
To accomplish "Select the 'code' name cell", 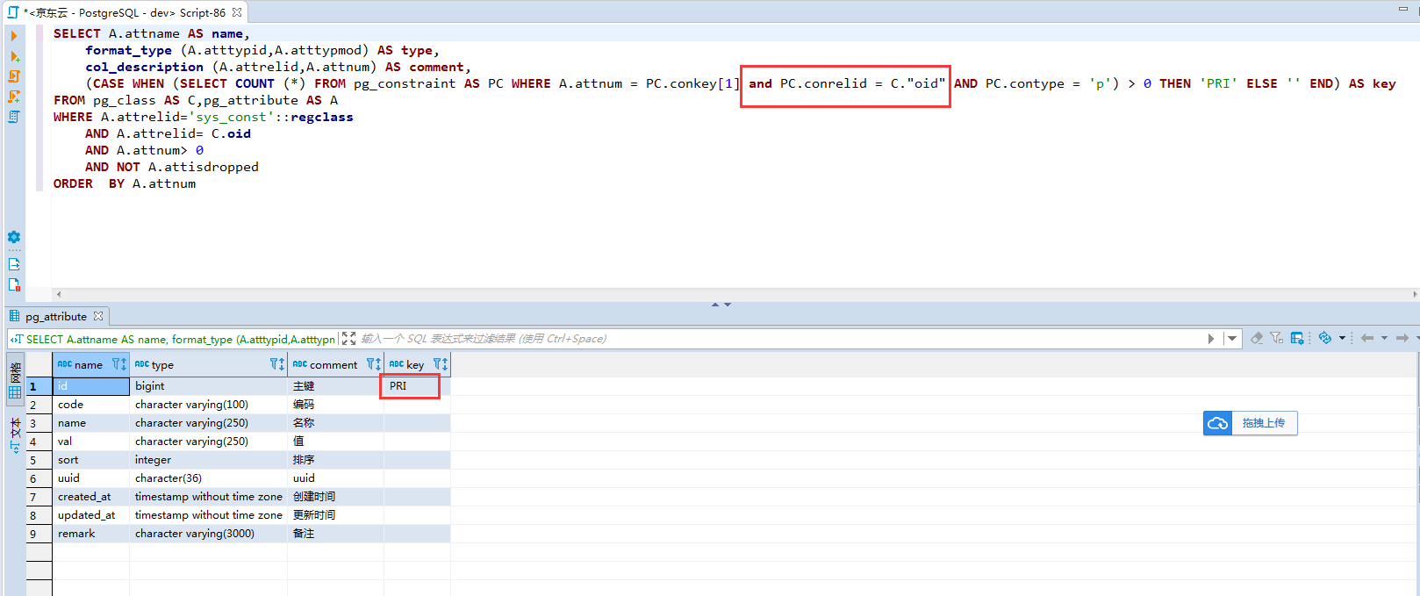I will [91, 405].
